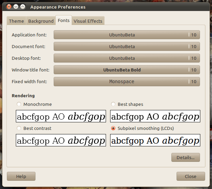Open the Document font picker button
Screen dimensions: 212x189
pos(127,46)
